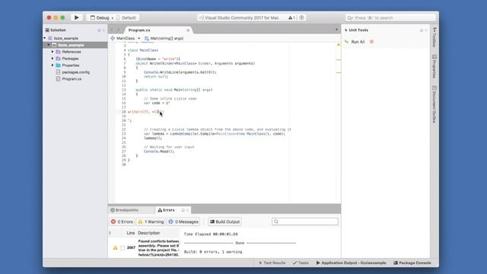The image size is (487, 274).
Task: Sort errors by Description column
Action: (x=149, y=233)
